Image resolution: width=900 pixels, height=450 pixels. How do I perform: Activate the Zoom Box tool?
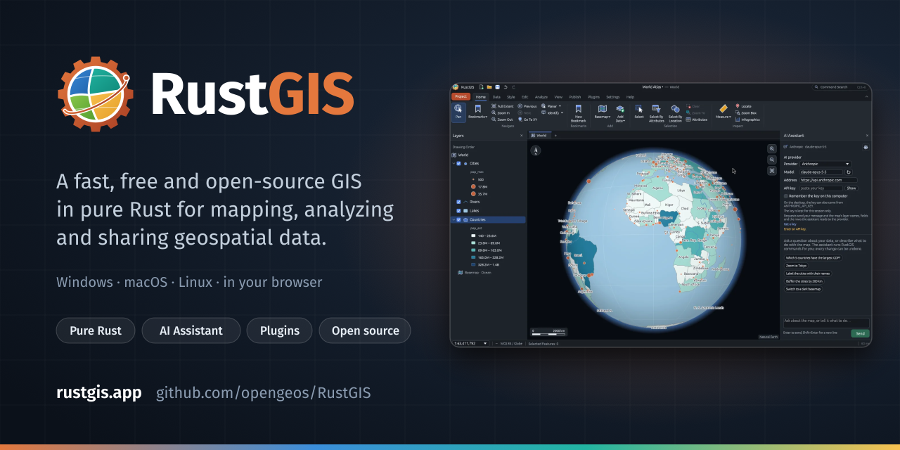pos(746,112)
